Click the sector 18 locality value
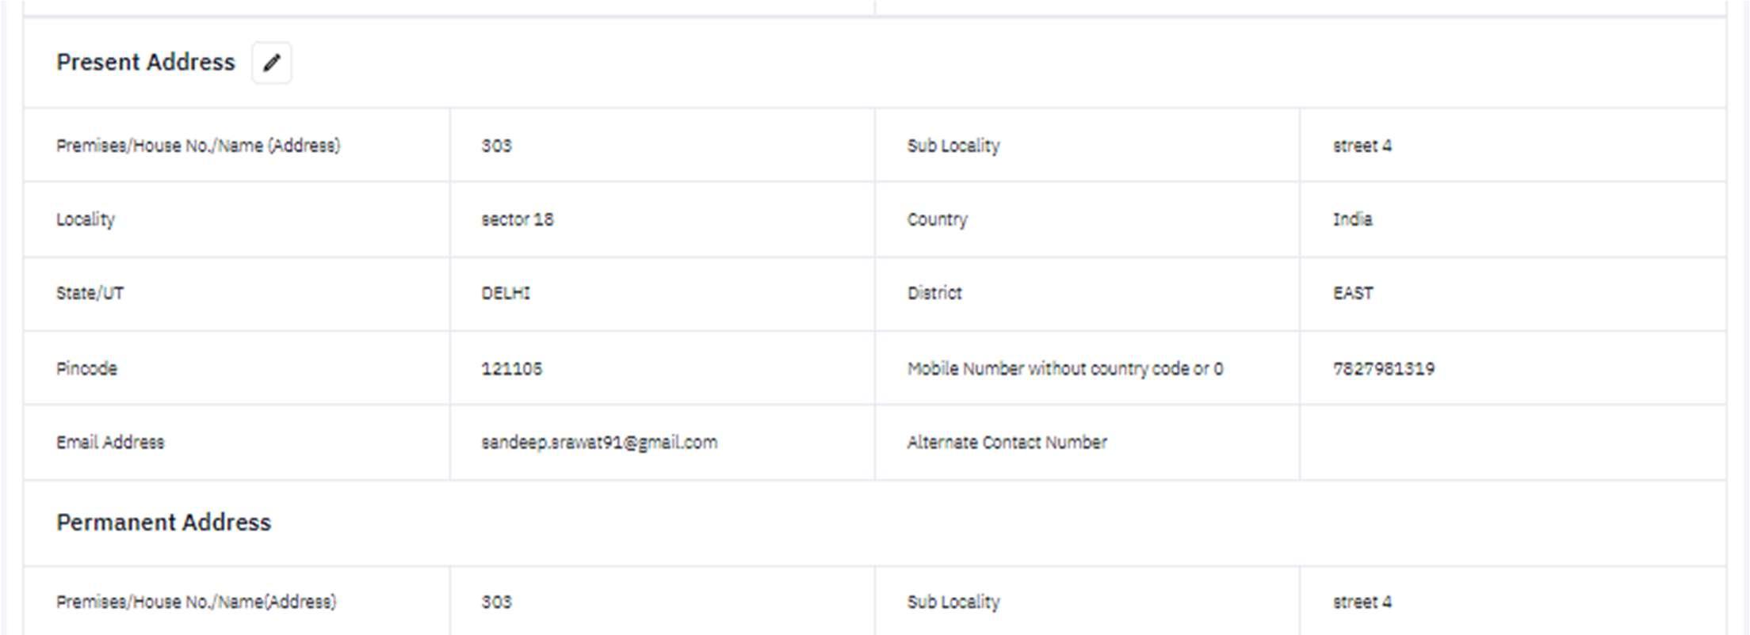Image resolution: width=1750 pixels, height=635 pixels. click(518, 219)
